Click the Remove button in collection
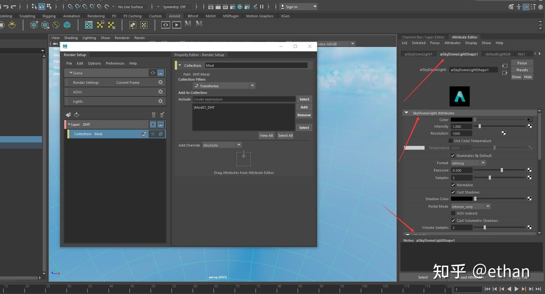Screen dimensions: 545x294 click(x=304, y=115)
